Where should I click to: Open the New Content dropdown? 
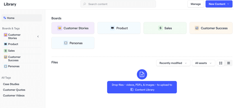pyautogui.click(x=219, y=4)
